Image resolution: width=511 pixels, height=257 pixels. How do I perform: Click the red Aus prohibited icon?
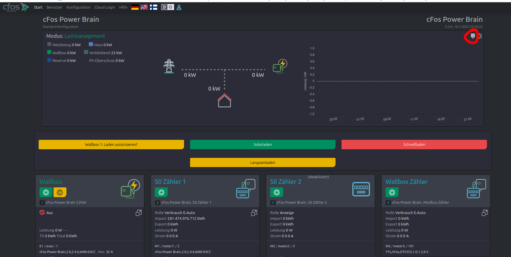pyautogui.click(x=42, y=212)
